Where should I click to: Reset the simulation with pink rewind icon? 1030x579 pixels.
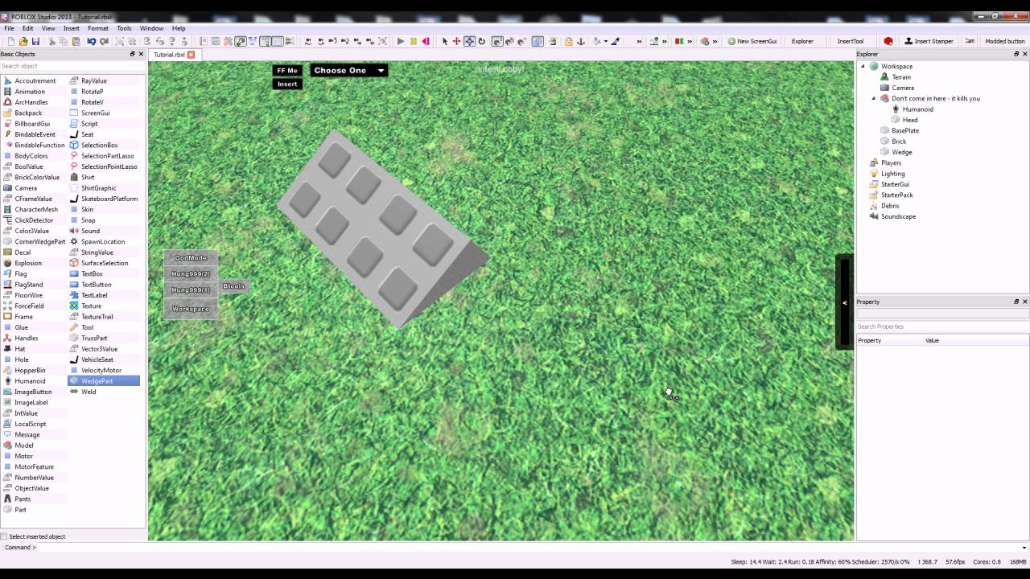[x=426, y=41]
